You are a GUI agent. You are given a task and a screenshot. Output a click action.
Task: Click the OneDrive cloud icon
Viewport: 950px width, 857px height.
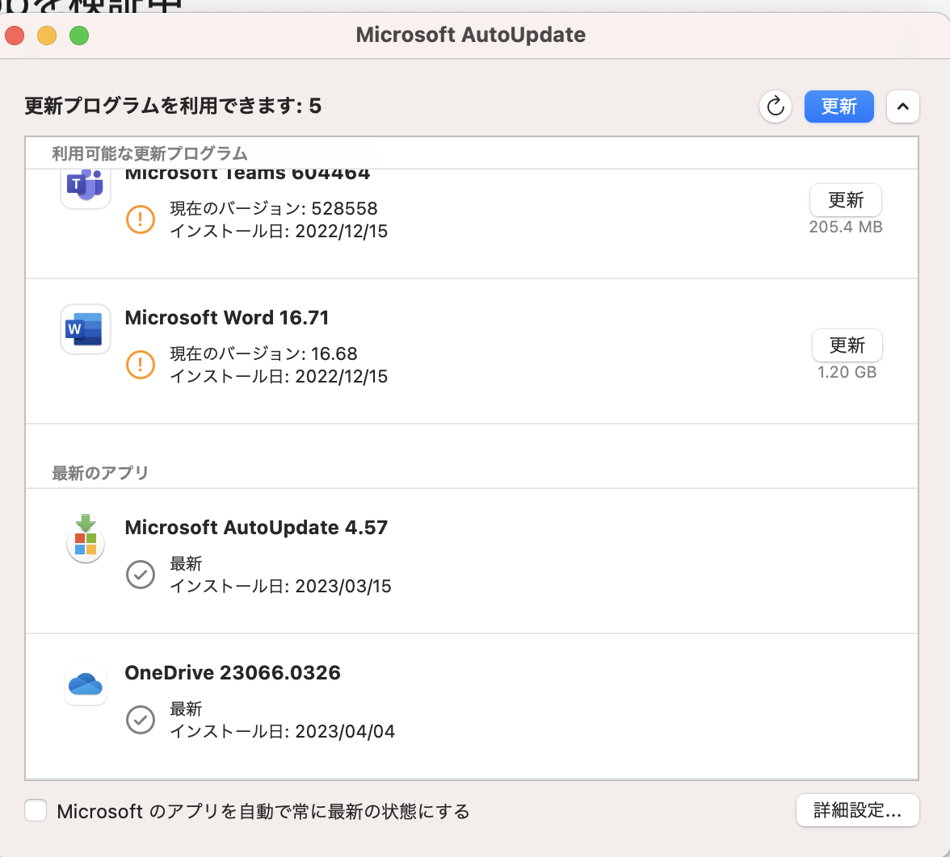pyautogui.click(x=86, y=684)
